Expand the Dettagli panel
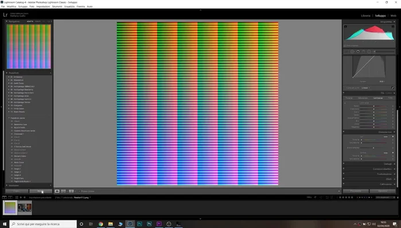The height and width of the screenshot is (228, 401). tap(394, 164)
